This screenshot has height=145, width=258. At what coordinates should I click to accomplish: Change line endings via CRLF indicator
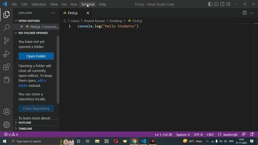pyautogui.click(x=210, y=135)
